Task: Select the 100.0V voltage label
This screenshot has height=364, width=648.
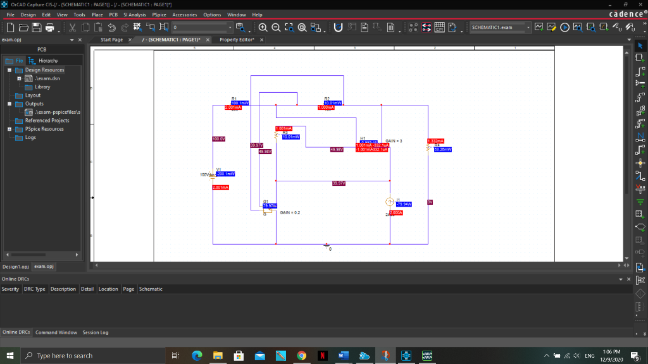Action: click(x=218, y=139)
